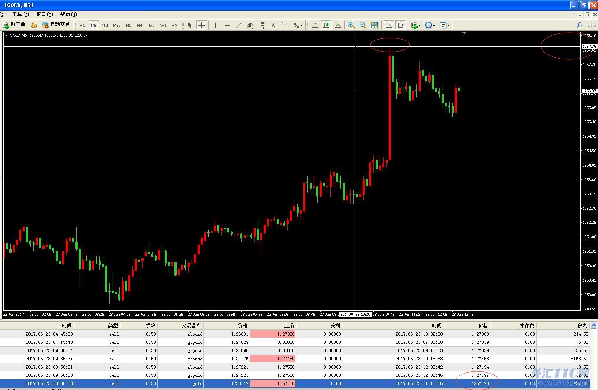The image size is (598, 390).
Task: Toggle the AutoTrading (自动交易) button
Action: click(56, 25)
